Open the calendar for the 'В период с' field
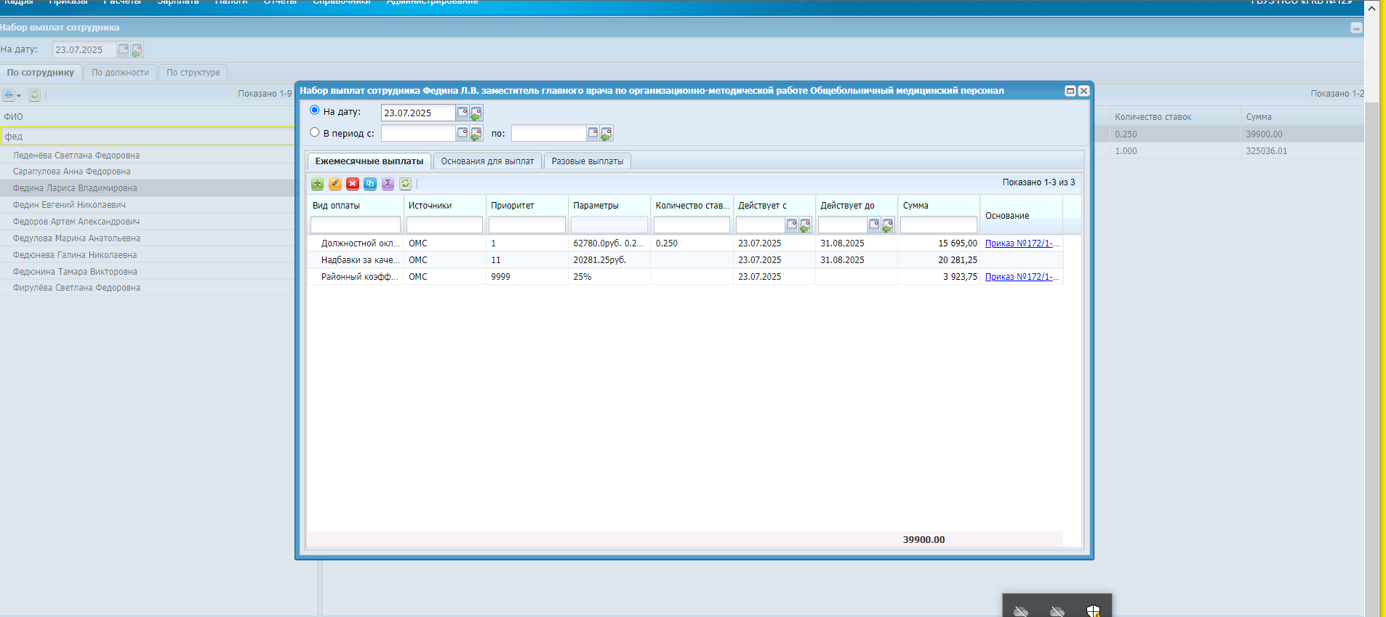Image resolution: width=1386 pixels, height=617 pixels. pyautogui.click(x=462, y=133)
